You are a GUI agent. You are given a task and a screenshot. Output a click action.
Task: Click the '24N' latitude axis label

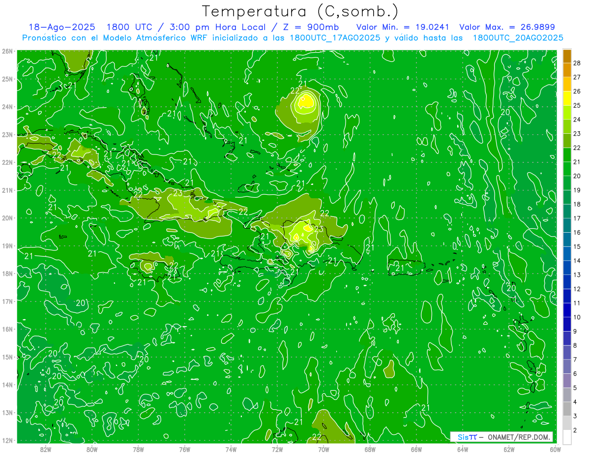click(x=7, y=107)
